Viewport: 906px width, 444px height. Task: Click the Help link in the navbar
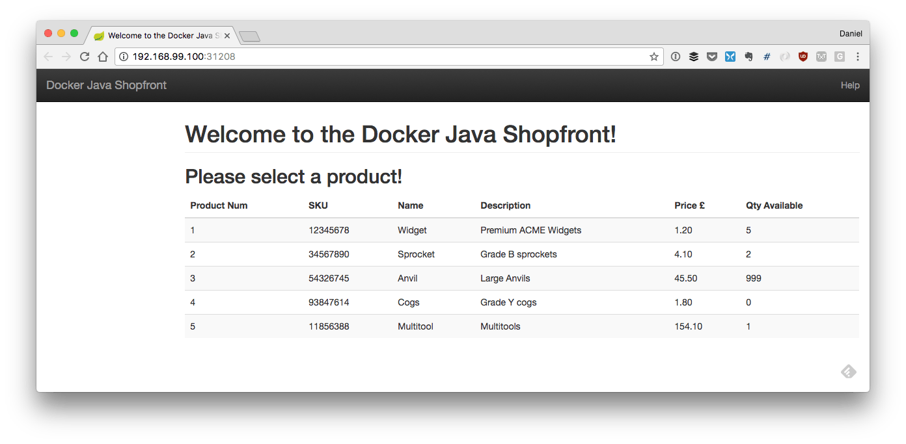850,85
